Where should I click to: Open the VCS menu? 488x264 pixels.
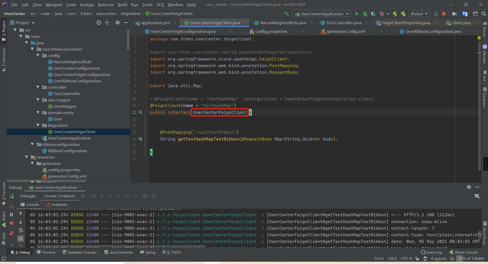[x=160, y=5]
